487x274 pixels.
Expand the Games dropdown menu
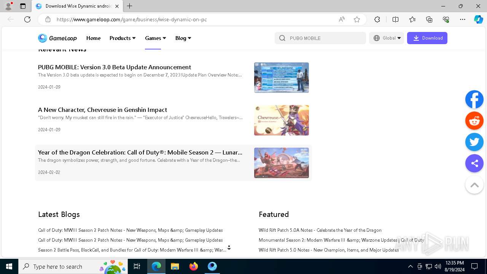click(x=156, y=38)
